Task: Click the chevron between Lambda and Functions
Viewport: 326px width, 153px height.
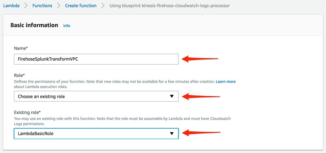Action: click(26, 6)
